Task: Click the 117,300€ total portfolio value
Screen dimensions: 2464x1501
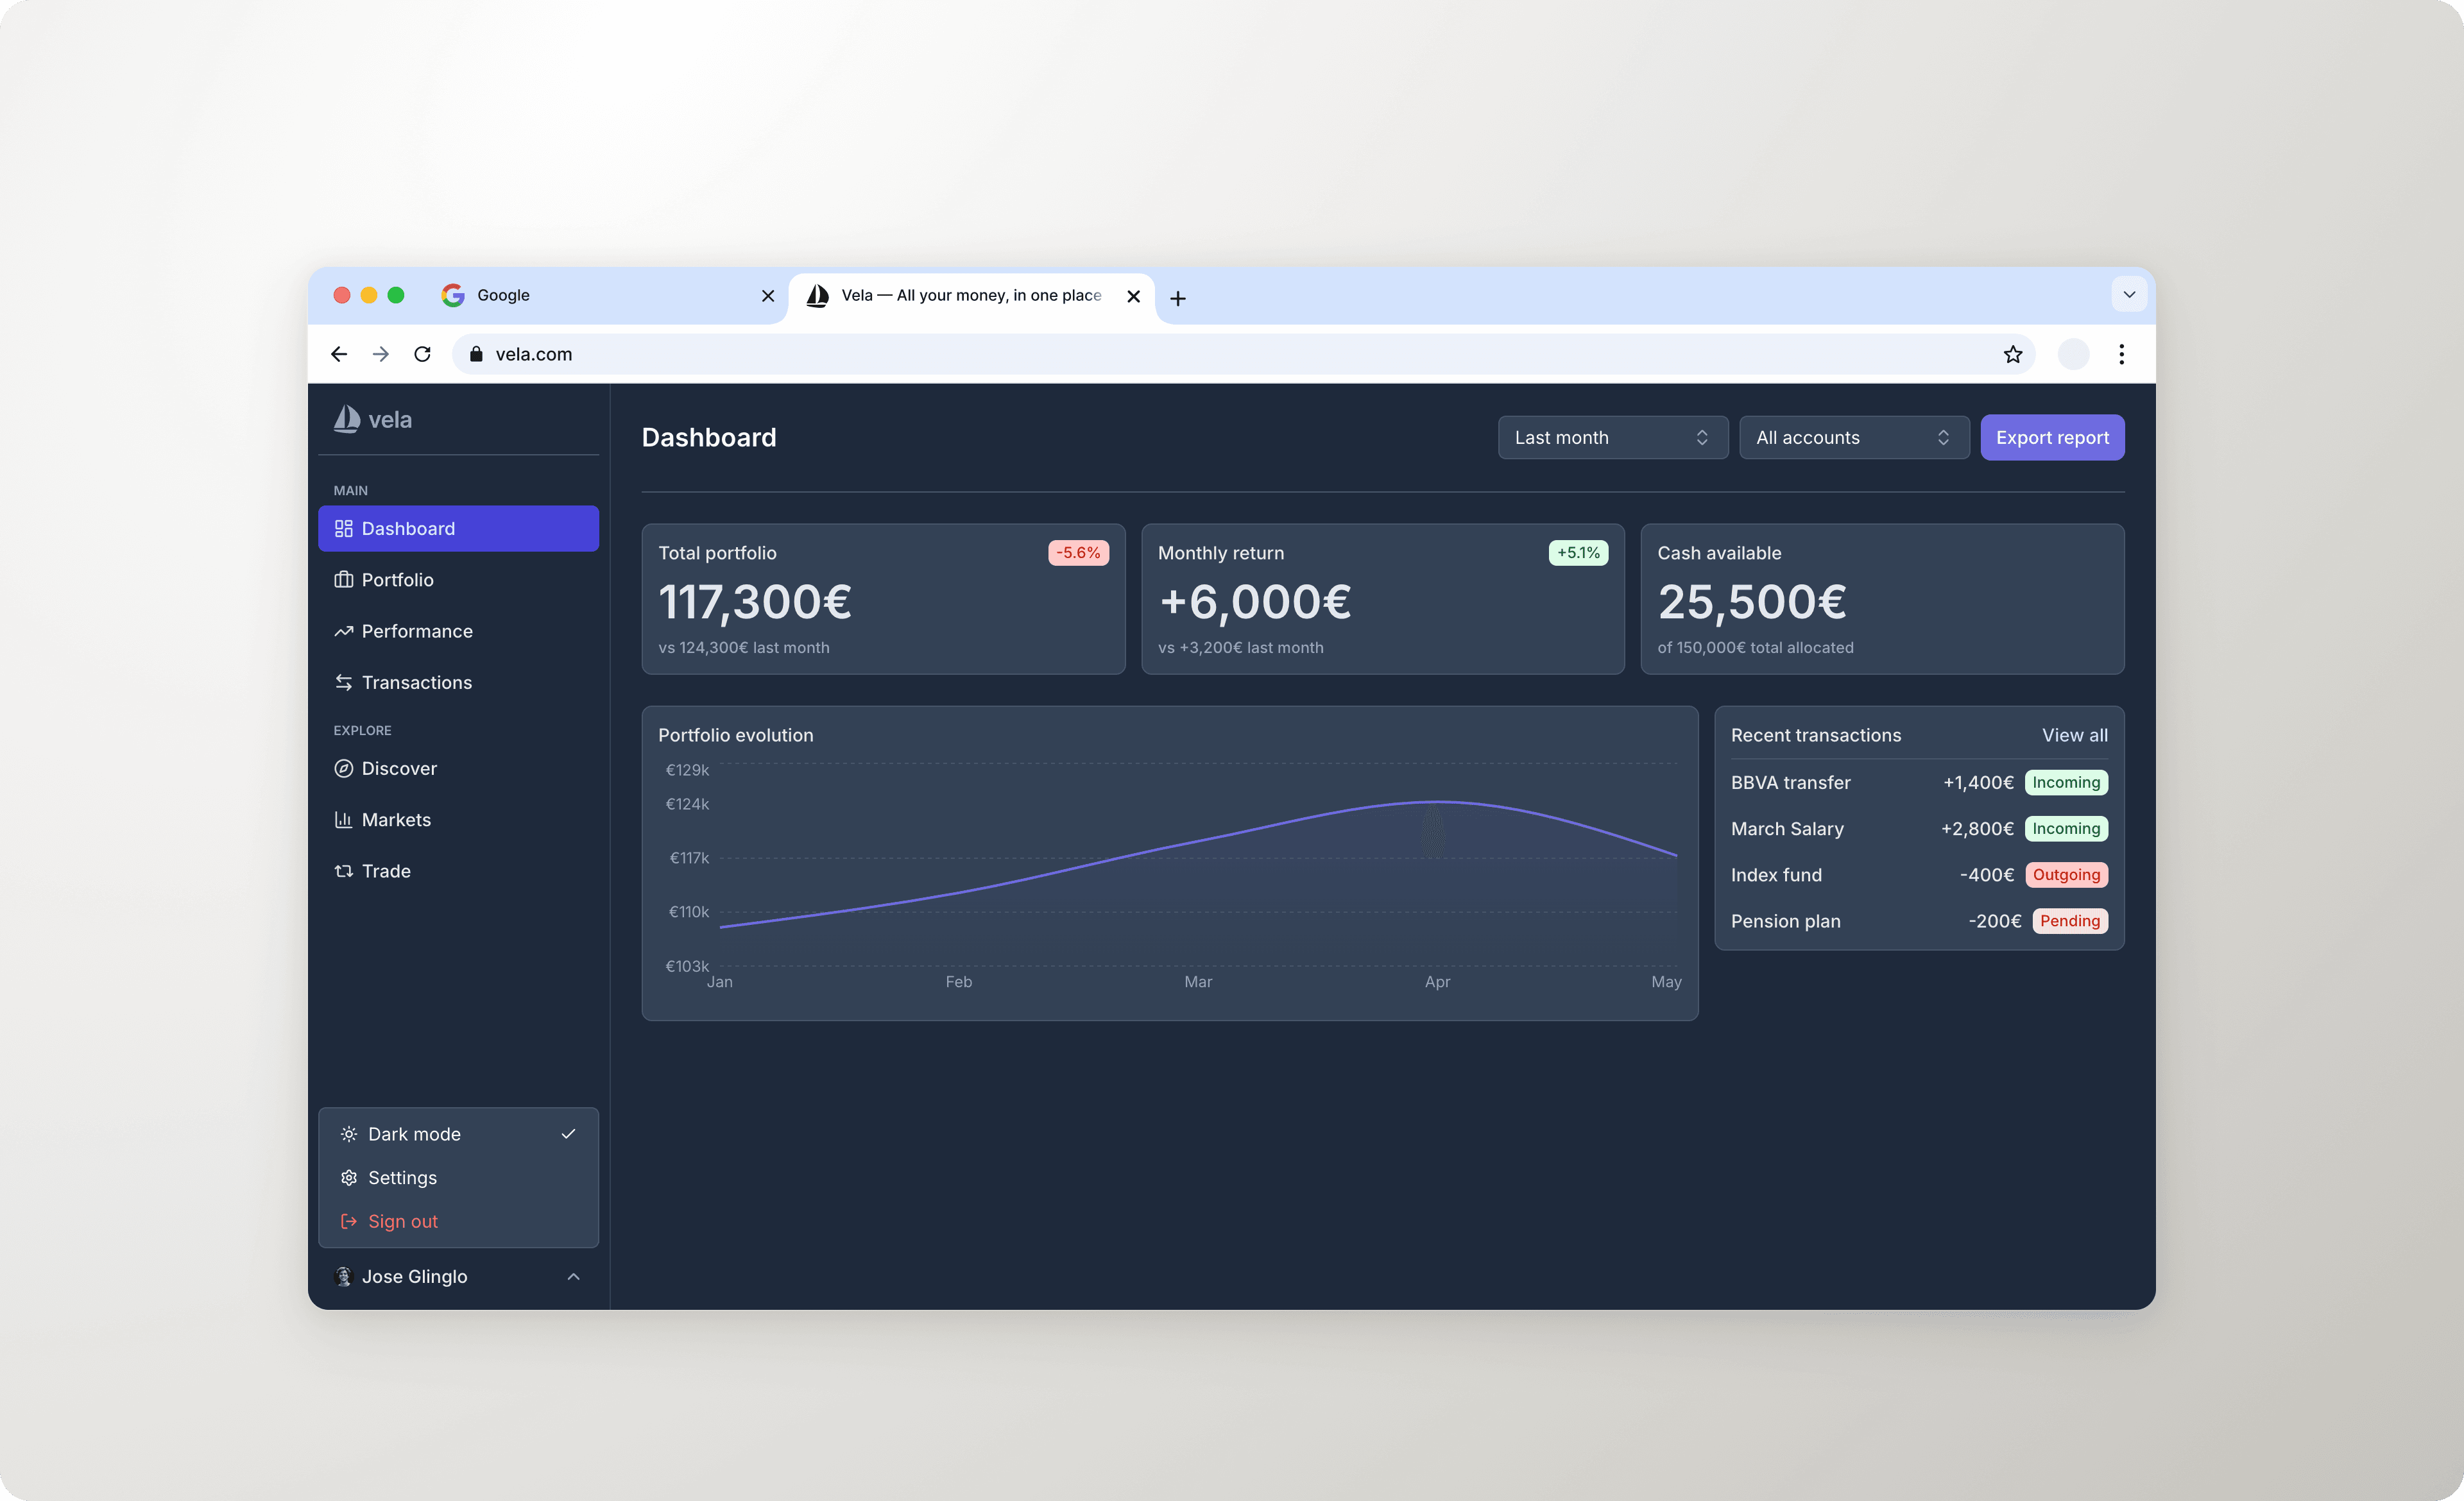Action: point(755,602)
